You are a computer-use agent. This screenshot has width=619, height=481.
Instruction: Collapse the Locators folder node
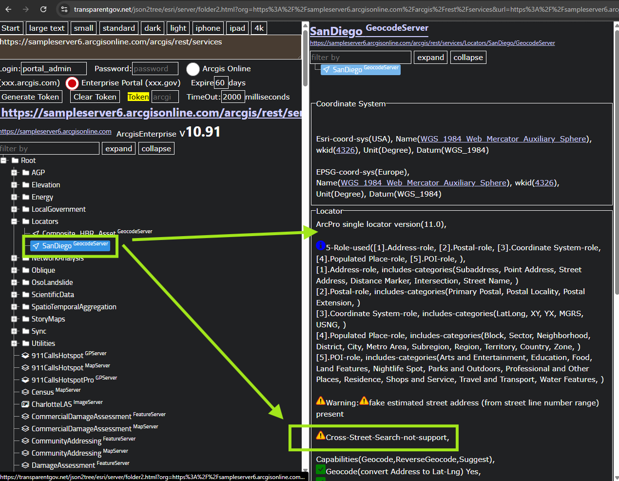point(15,221)
